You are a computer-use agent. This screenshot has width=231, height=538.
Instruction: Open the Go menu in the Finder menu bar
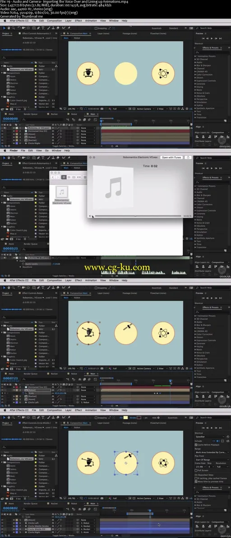tap(48, 150)
